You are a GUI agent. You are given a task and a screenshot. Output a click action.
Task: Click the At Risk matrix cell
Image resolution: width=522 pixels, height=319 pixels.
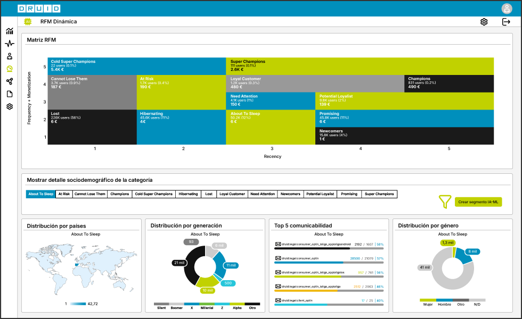click(182, 92)
